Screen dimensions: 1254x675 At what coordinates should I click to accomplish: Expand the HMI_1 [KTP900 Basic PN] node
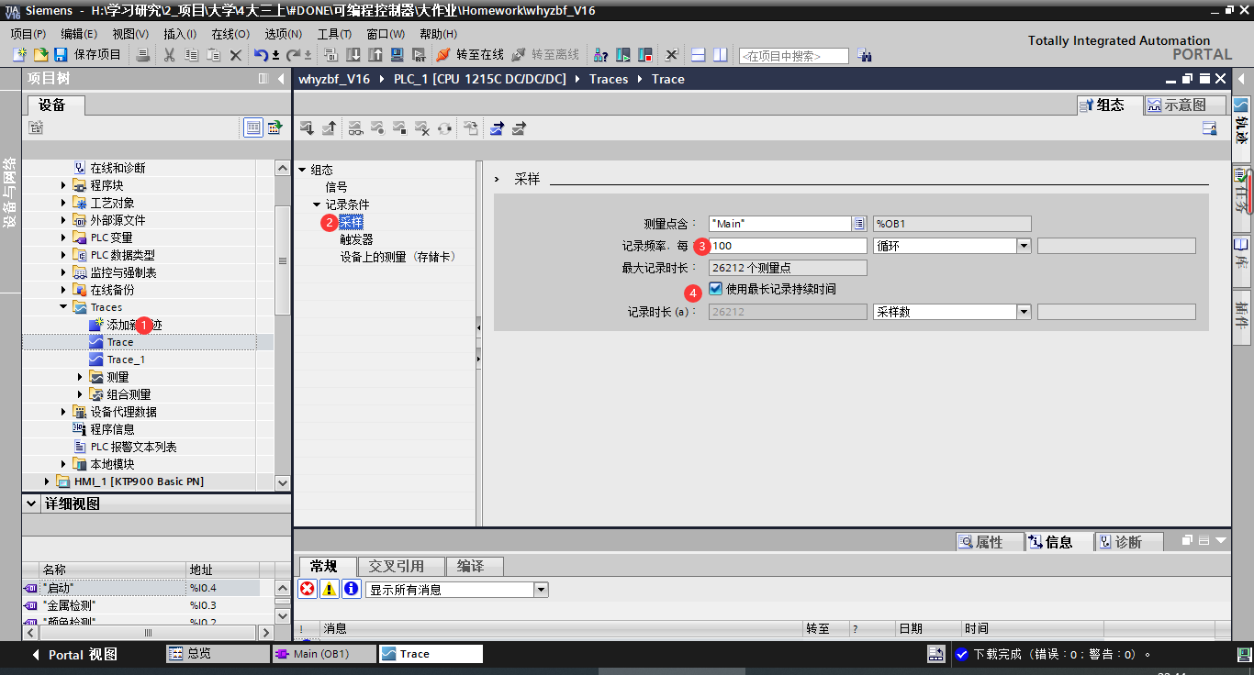pyautogui.click(x=48, y=481)
